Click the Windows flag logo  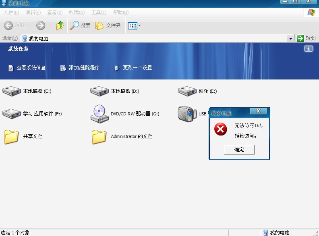[x=311, y=13]
